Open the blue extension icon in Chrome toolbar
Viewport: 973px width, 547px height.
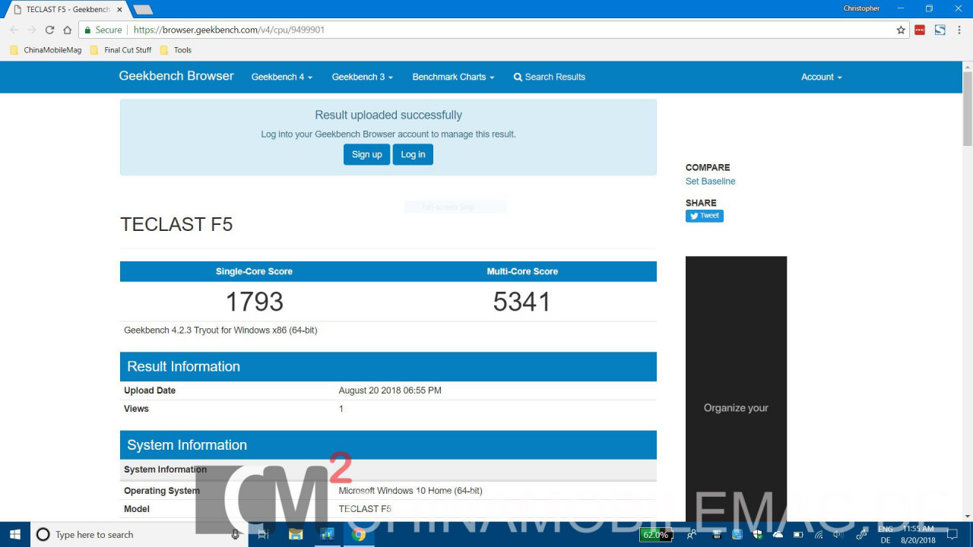(x=940, y=30)
